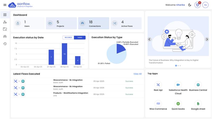The height and width of the screenshot is (119, 212).
Task: Switch chart to Tasks tab
Action: (80, 38)
